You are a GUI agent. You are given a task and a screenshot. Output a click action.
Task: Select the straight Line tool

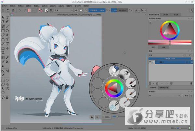[7, 26]
